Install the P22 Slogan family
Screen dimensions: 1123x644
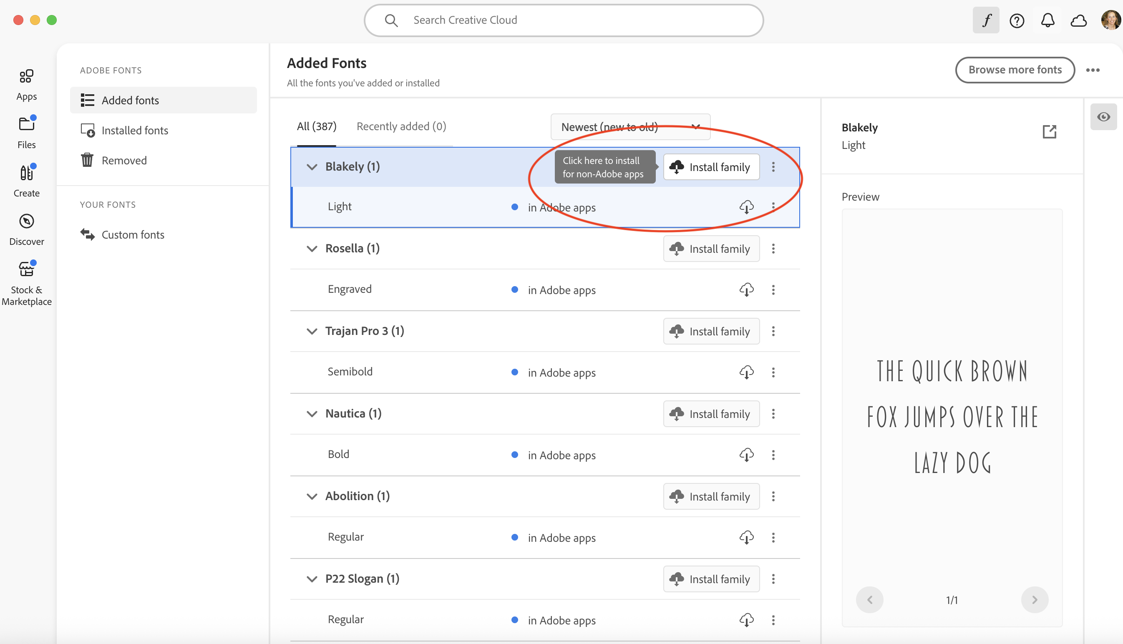(x=711, y=579)
